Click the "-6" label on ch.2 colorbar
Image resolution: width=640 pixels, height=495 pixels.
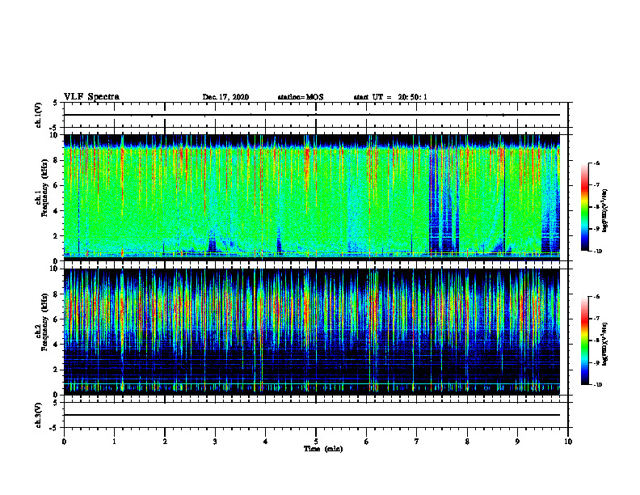pyautogui.click(x=596, y=297)
